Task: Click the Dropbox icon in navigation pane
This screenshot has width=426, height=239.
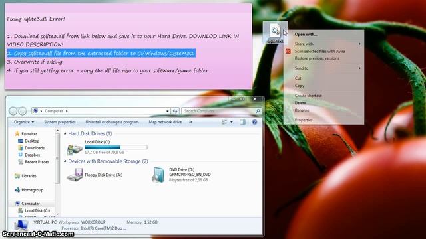Action: (x=21, y=155)
